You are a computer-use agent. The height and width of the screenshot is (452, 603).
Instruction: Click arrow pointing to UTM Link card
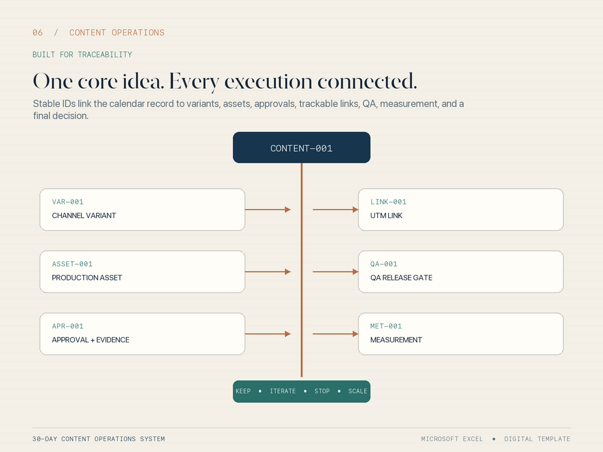click(335, 209)
